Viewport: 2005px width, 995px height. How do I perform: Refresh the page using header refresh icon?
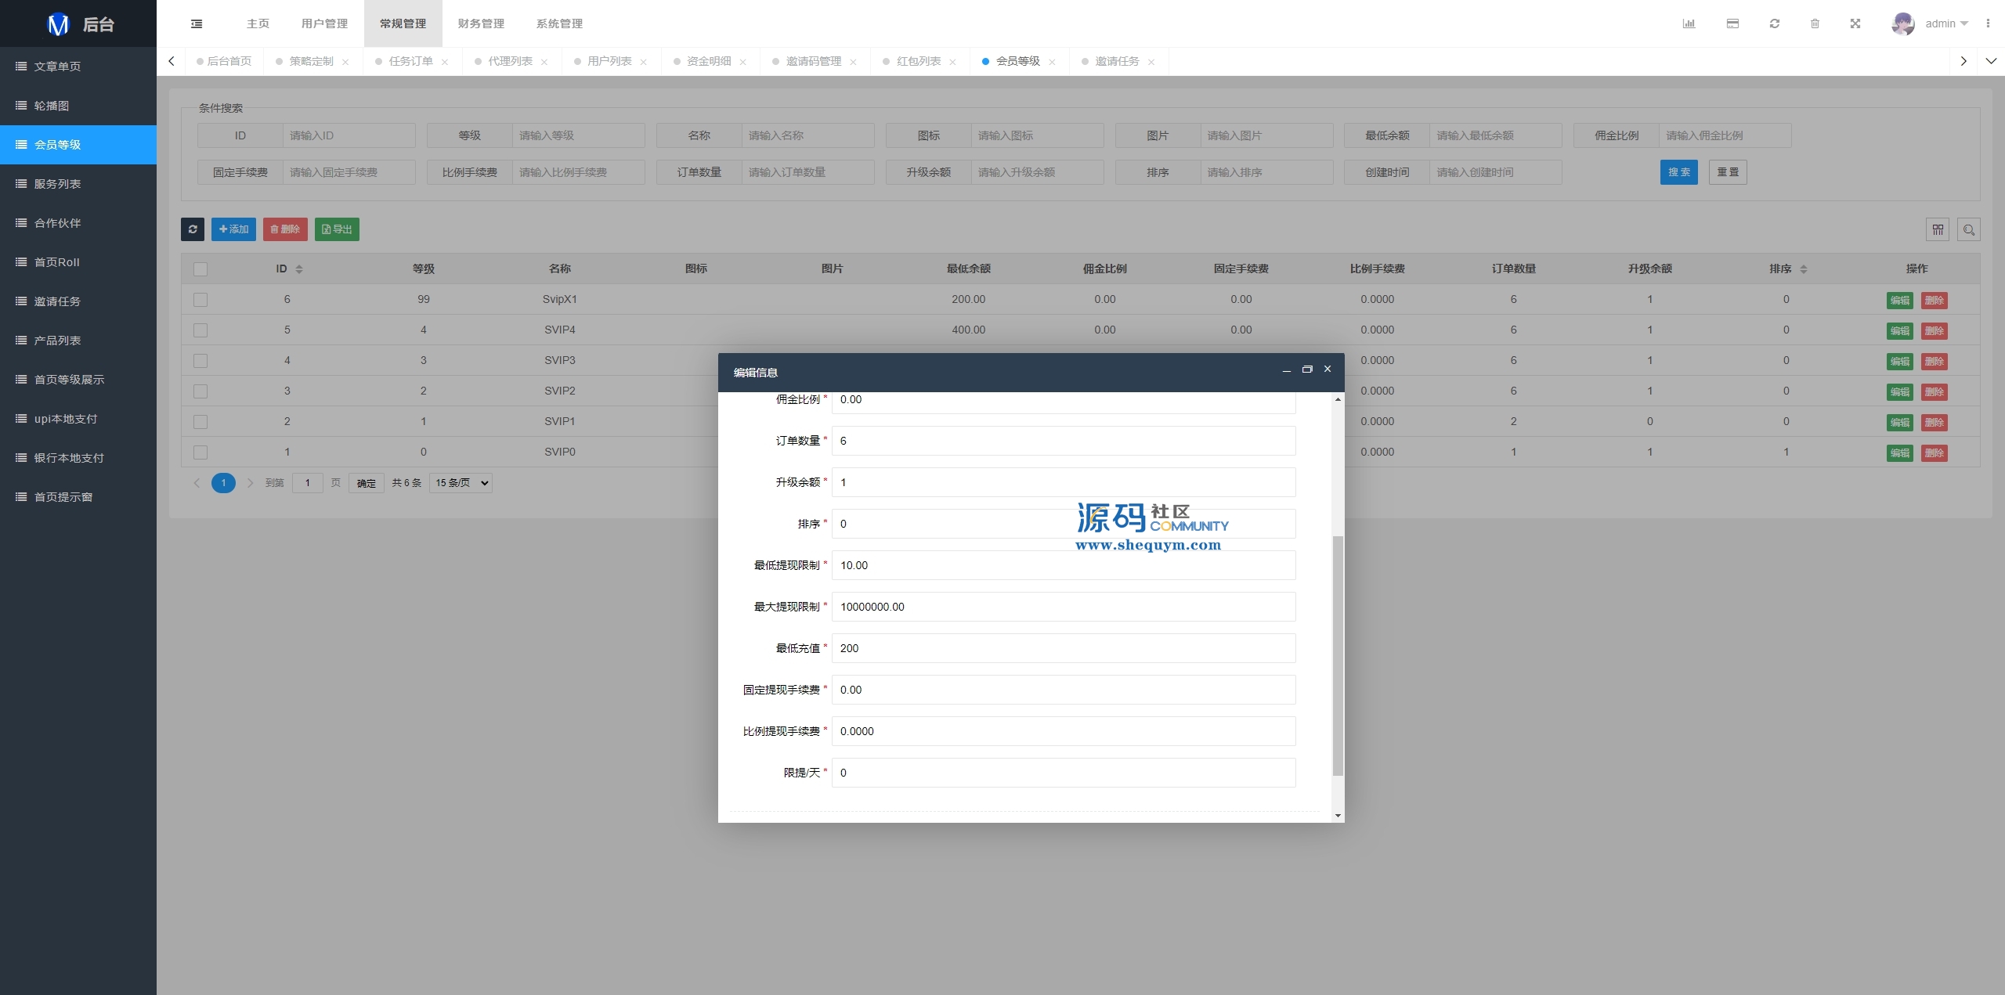[1775, 23]
